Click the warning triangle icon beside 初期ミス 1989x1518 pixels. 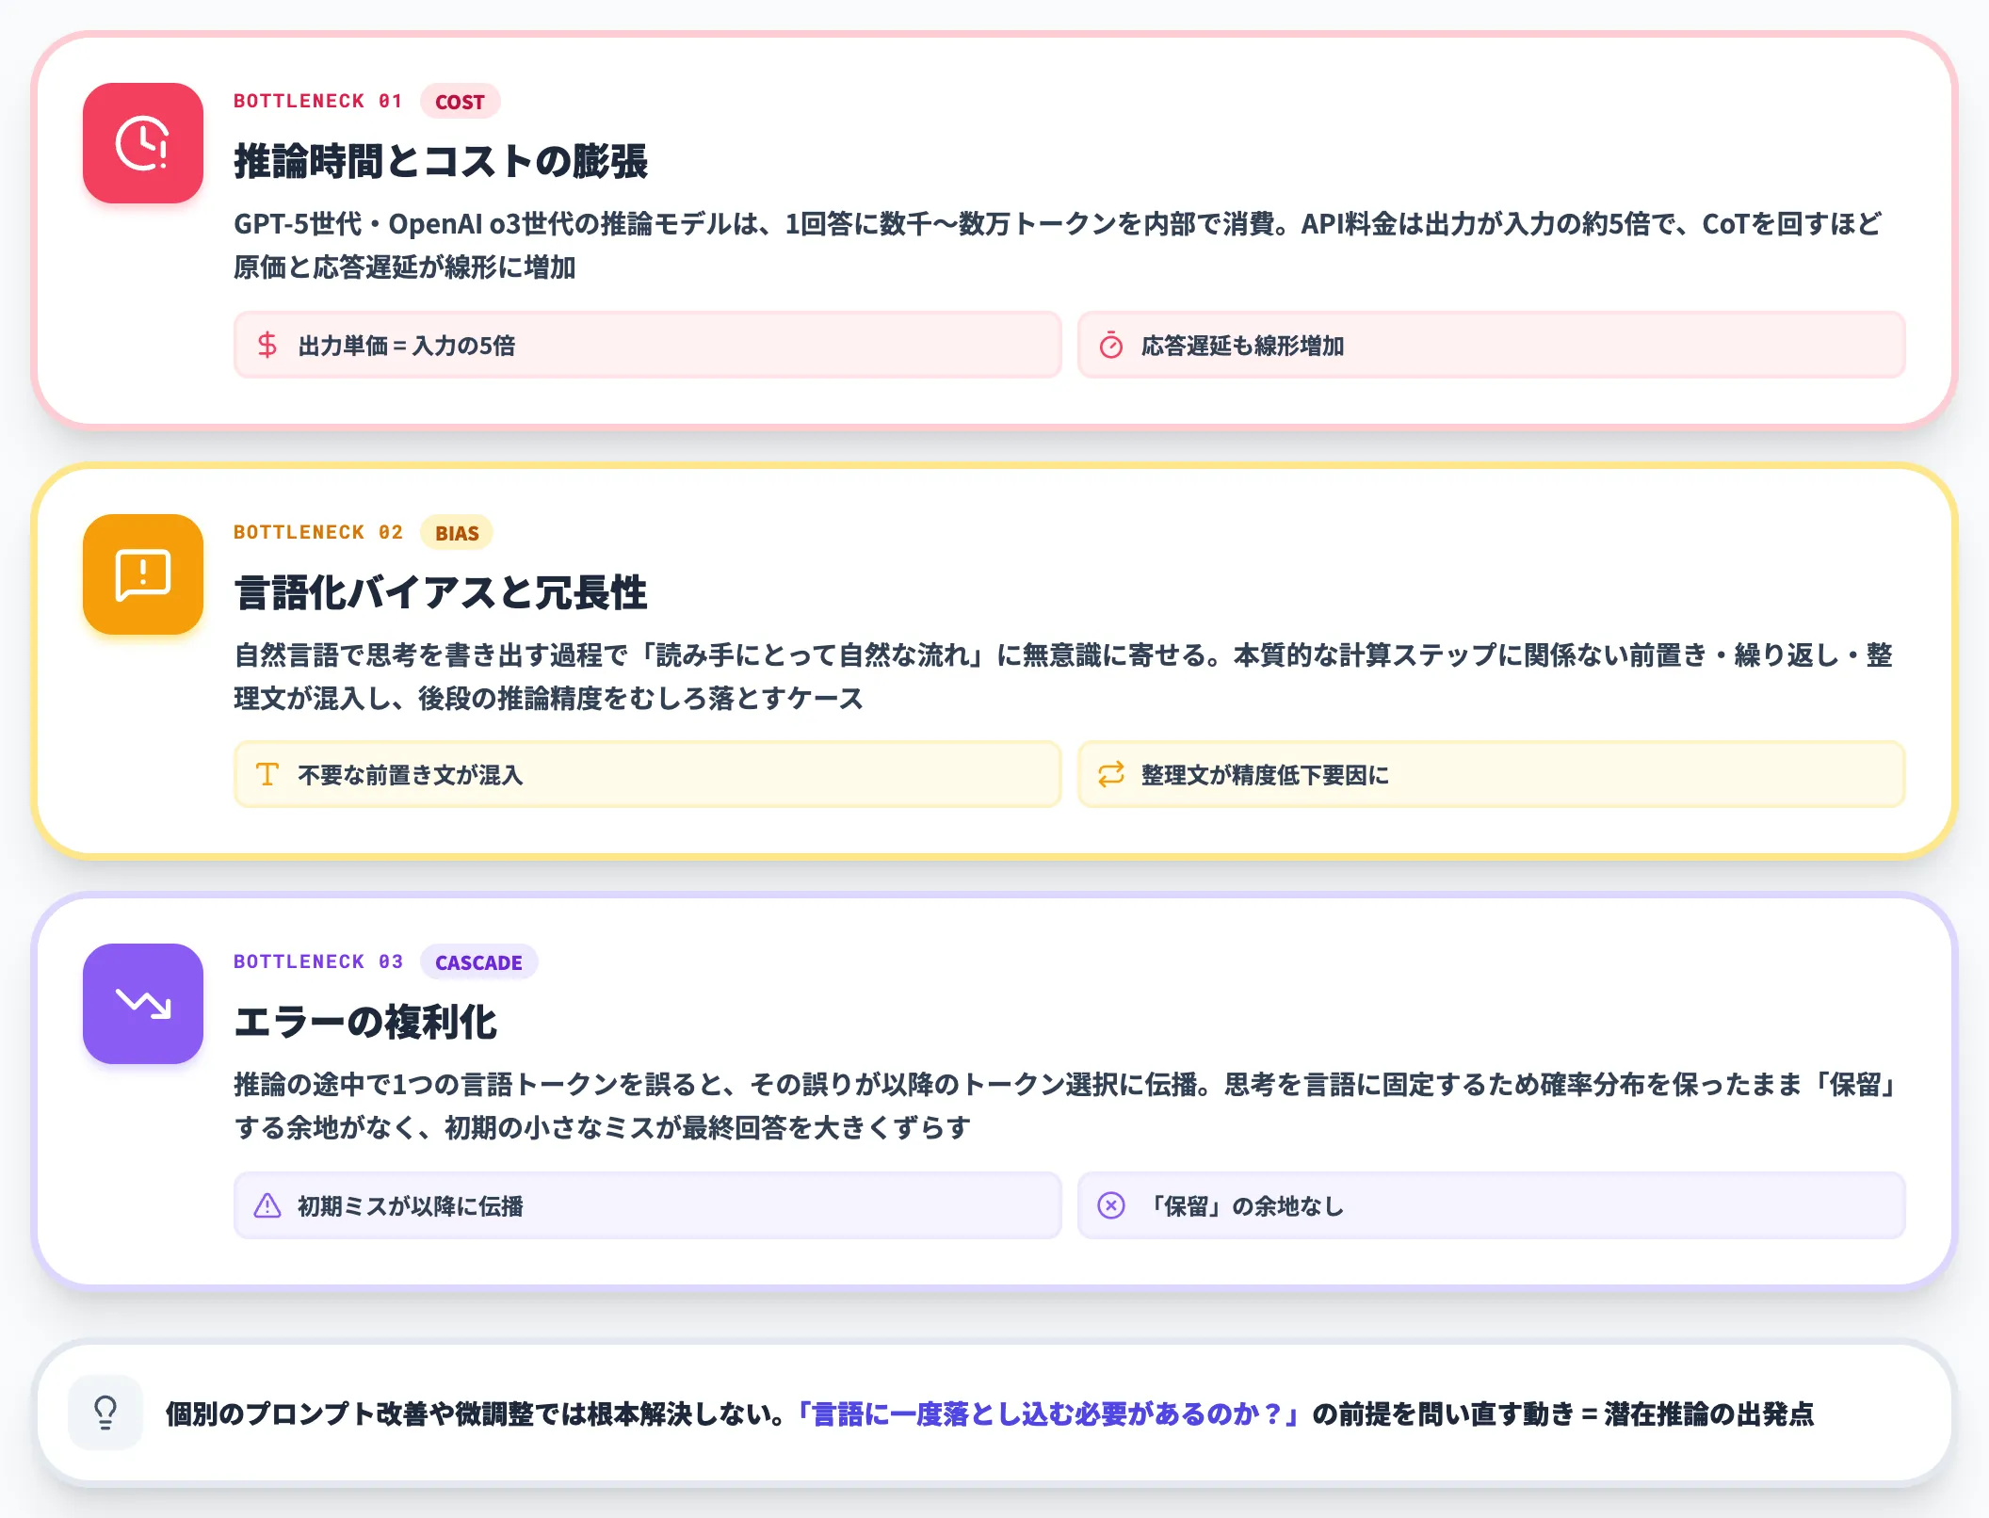pyautogui.click(x=267, y=1205)
